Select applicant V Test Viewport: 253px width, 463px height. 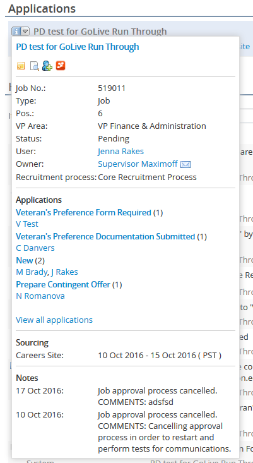[27, 224]
